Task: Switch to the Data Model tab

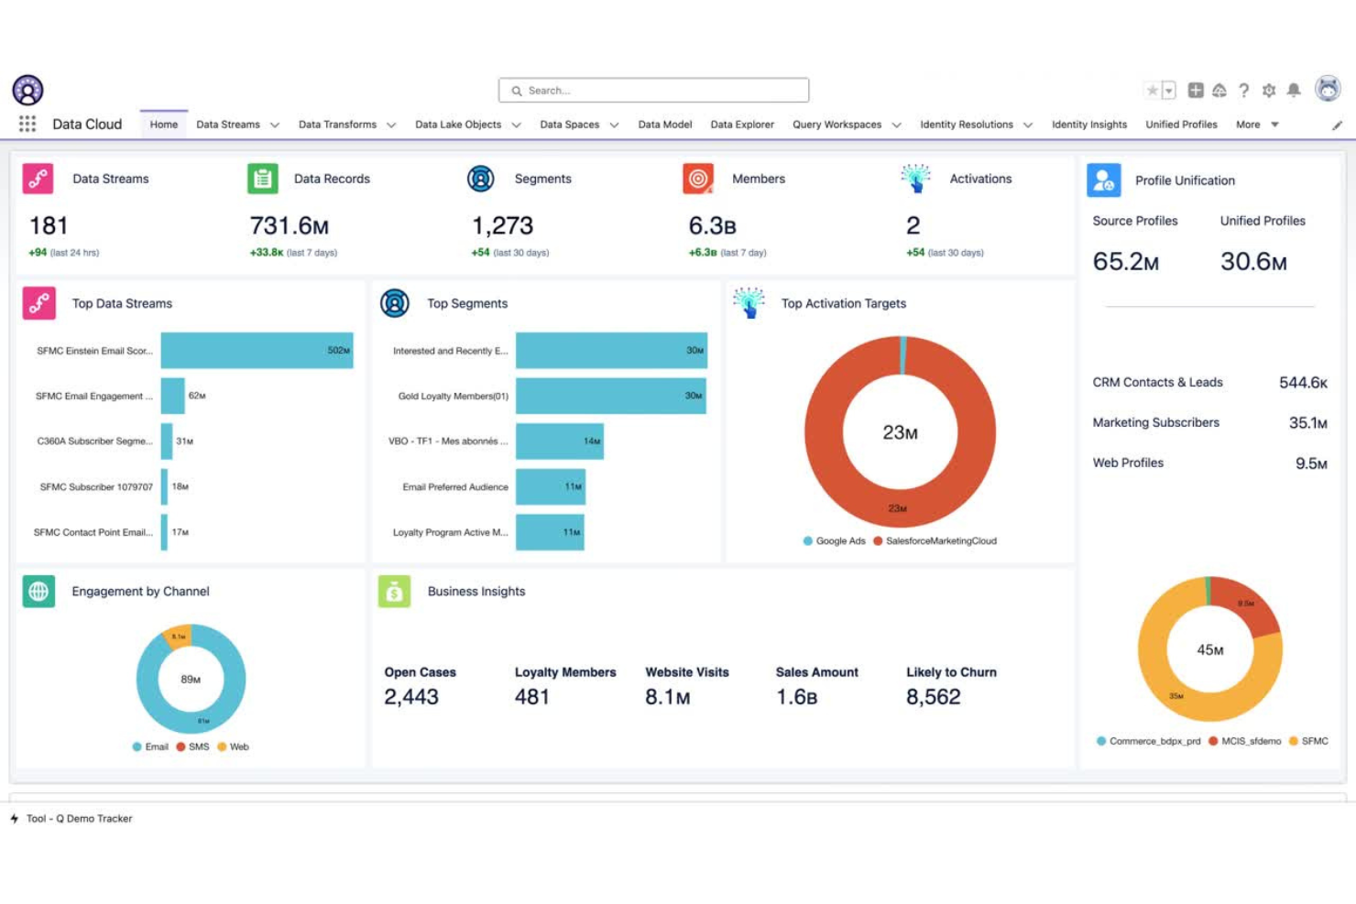Action: click(664, 125)
